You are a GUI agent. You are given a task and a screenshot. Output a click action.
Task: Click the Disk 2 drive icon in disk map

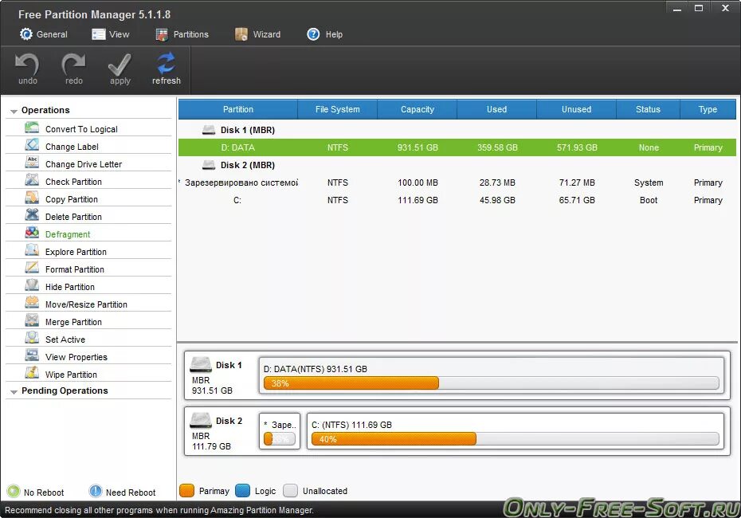(x=200, y=420)
